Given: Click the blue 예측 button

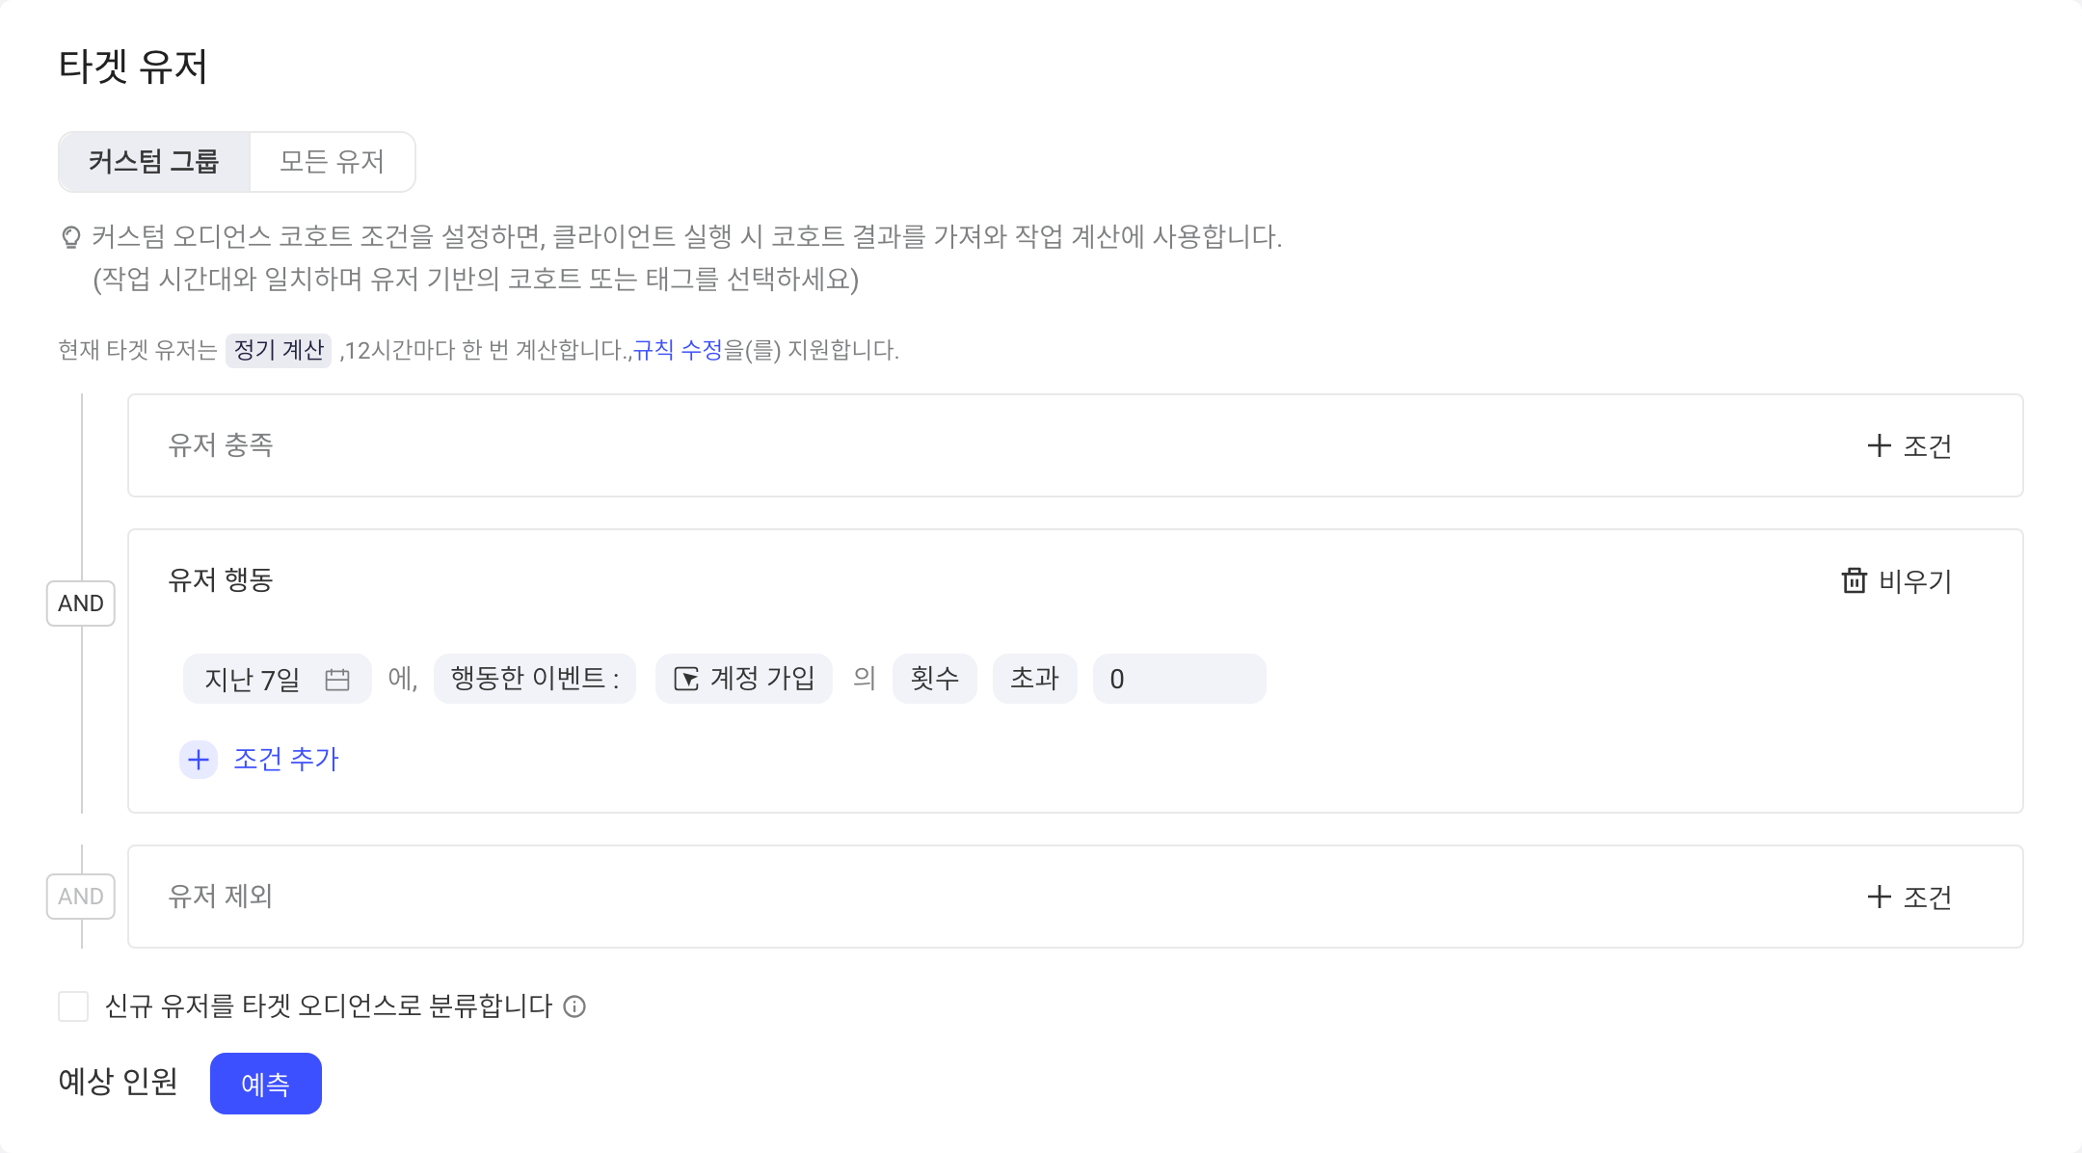Looking at the screenshot, I should pyautogui.click(x=266, y=1084).
